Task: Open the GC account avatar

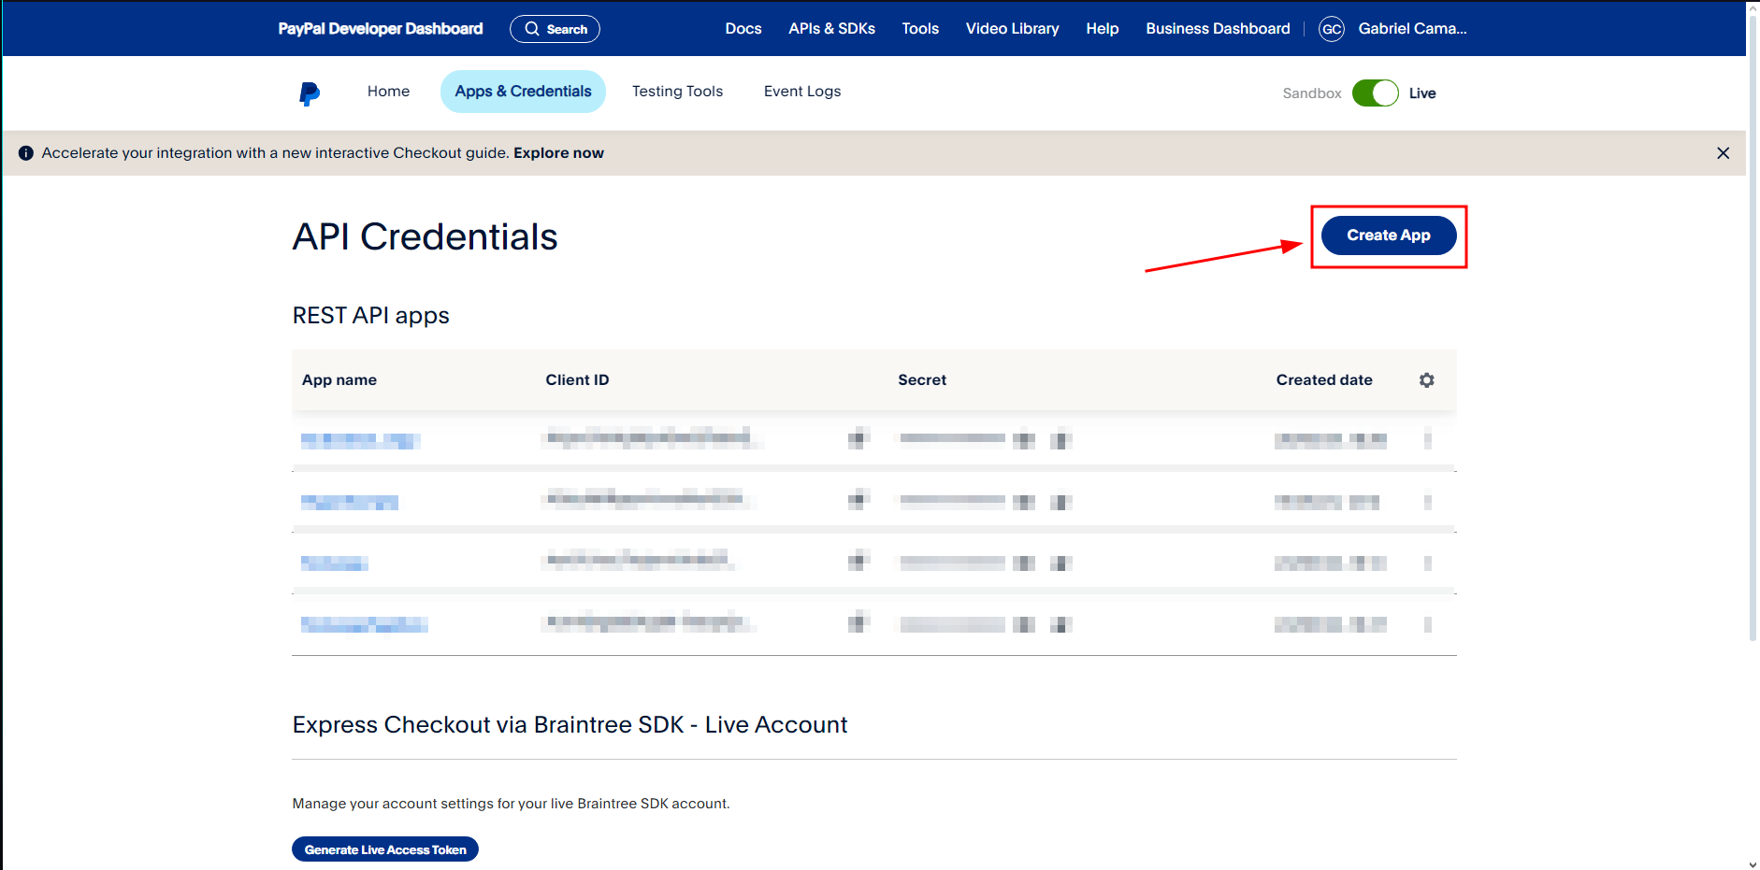Action: pyautogui.click(x=1332, y=29)
